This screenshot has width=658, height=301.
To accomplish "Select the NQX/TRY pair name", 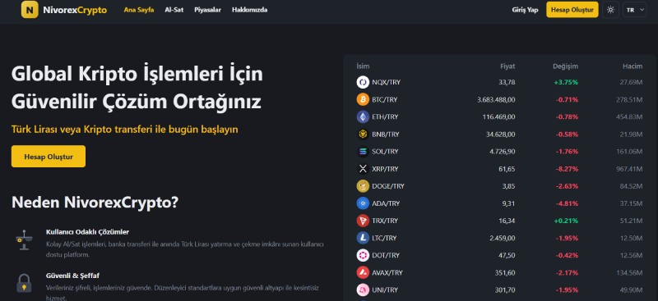I will (386, 82).
